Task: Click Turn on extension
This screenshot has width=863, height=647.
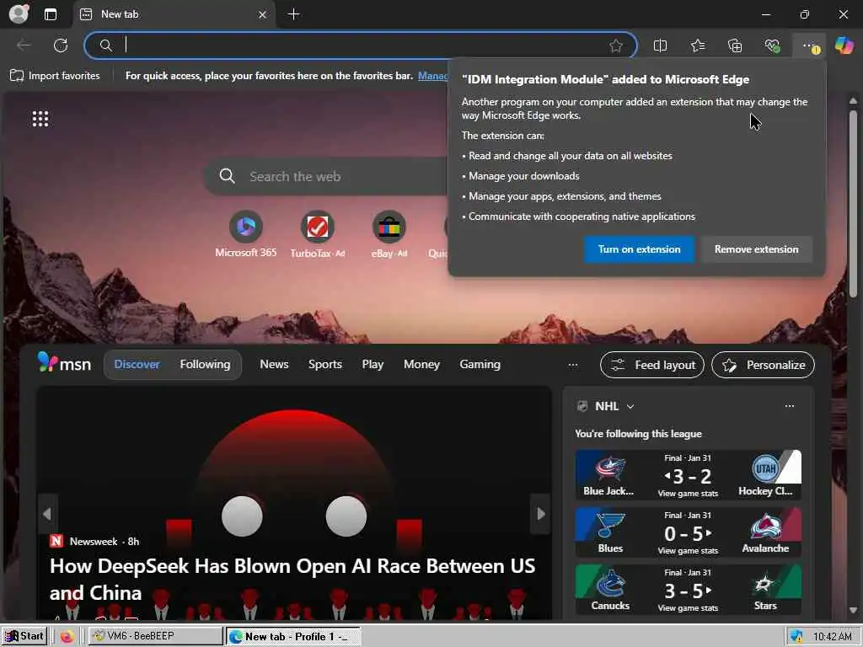Action: 639,249
